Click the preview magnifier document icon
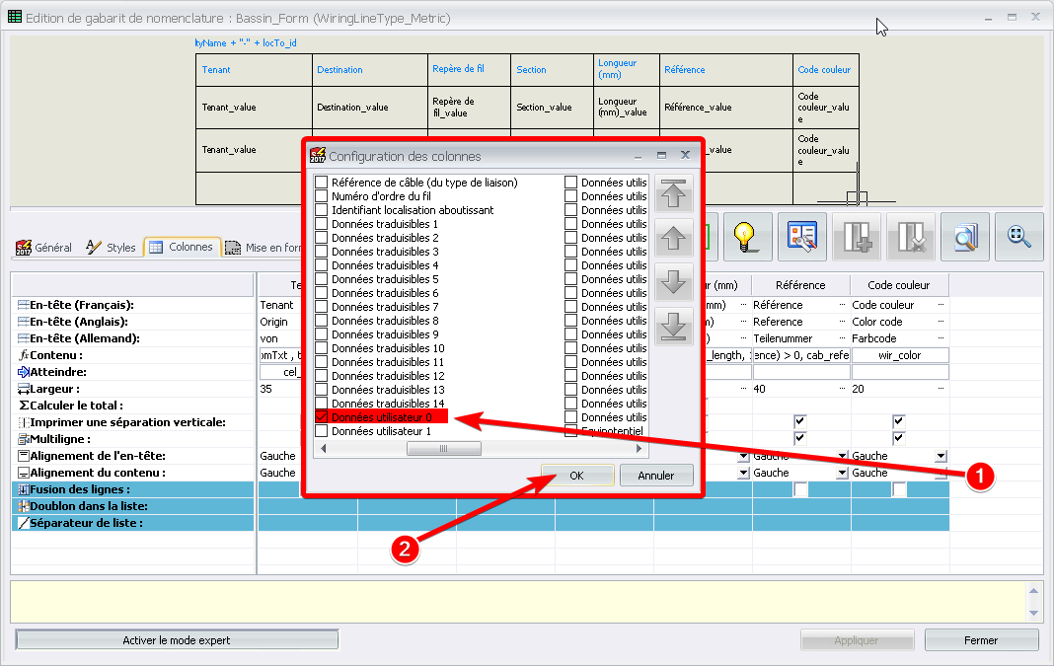Image resolution: width=1054 pixels, height=666 pixels. (x=965, y=237)
